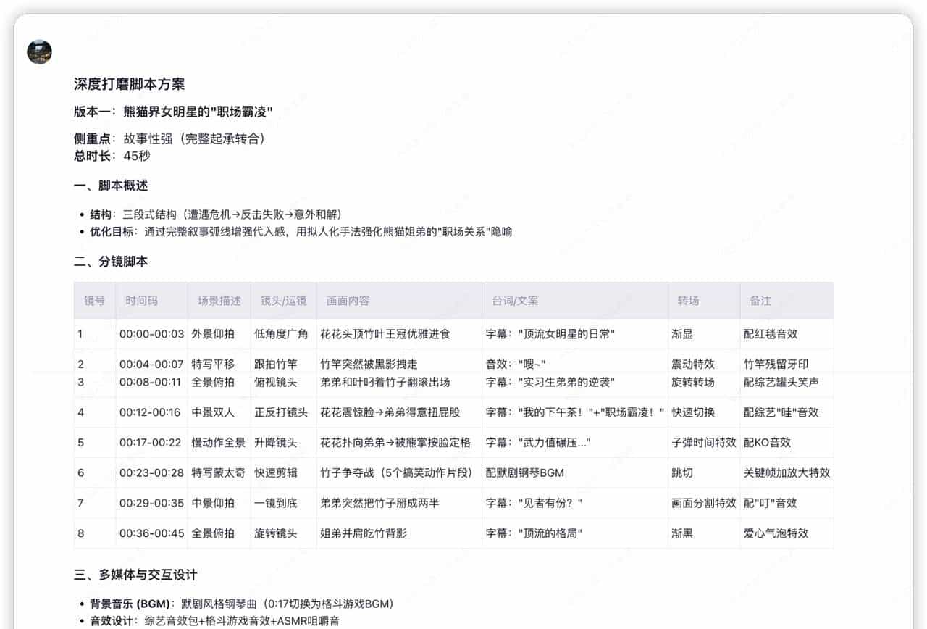Click the 场景描述 column header
Image resolution: width=927 pixels, height=629 pixels.
pos(219,300)
